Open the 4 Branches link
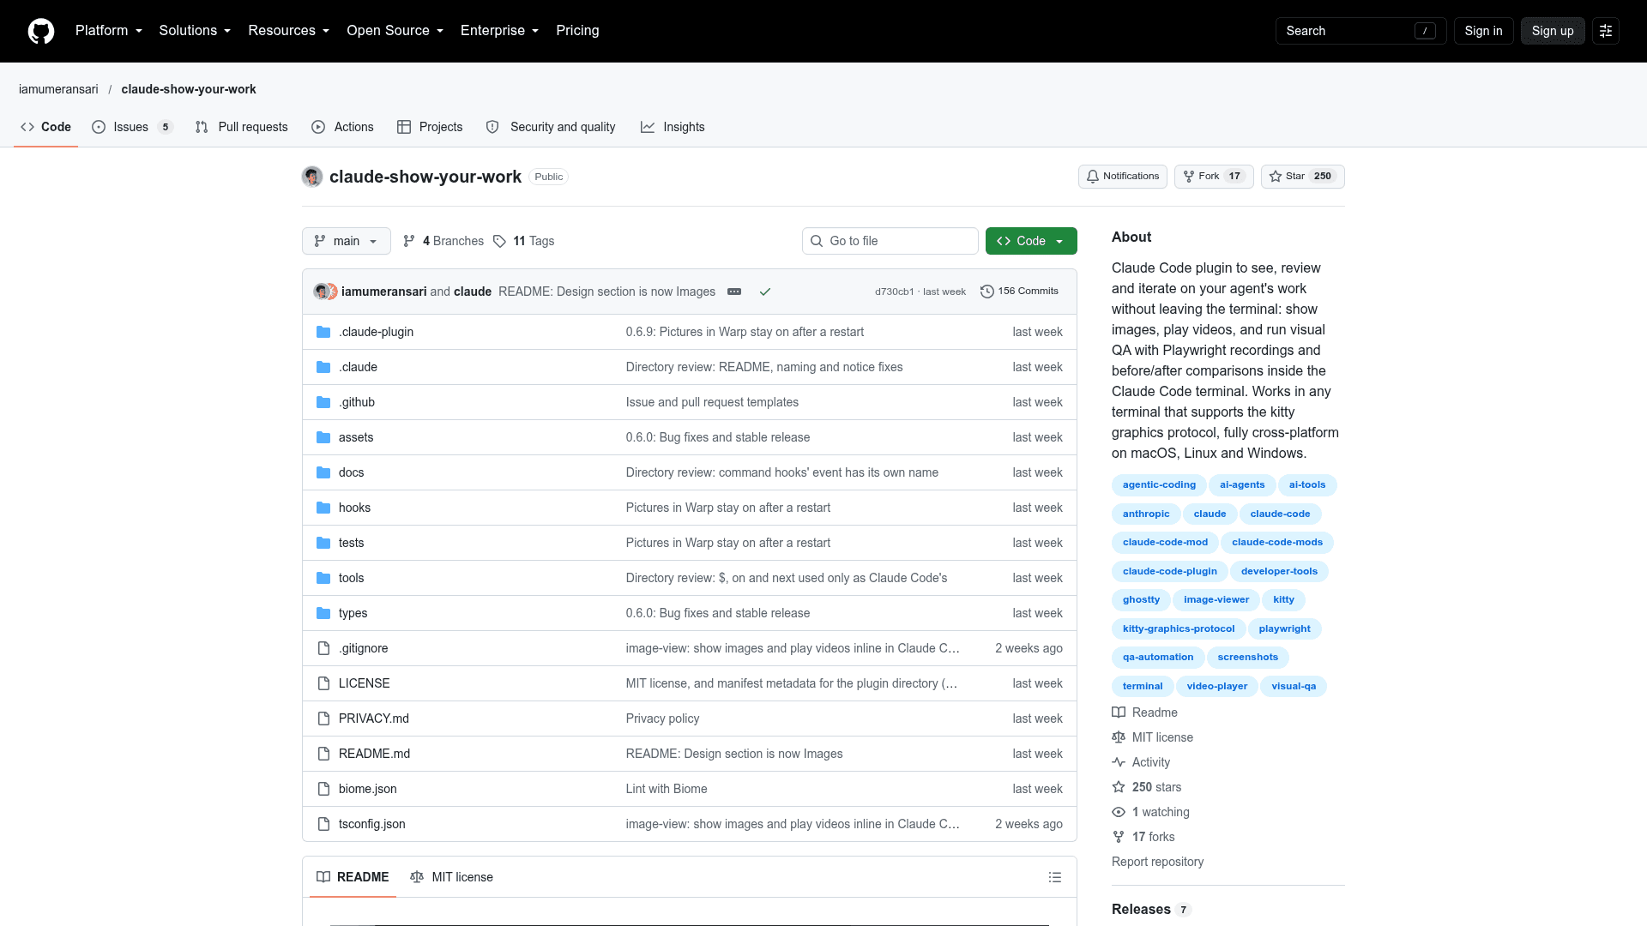The image size is (1647, 926). coord(443,241)
